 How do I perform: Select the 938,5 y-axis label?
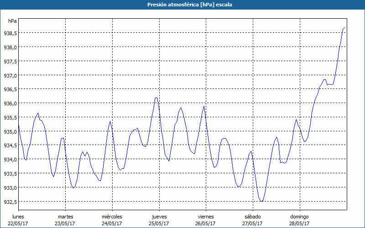(10, 33)
